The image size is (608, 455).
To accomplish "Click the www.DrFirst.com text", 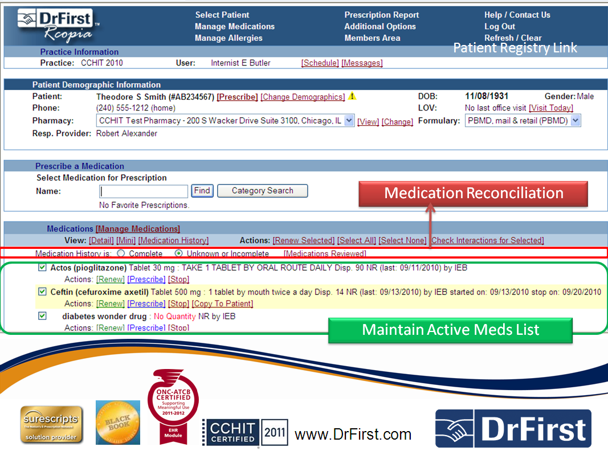I will [353, 434].
